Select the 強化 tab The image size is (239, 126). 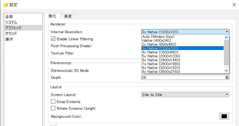tap(52, 16)
